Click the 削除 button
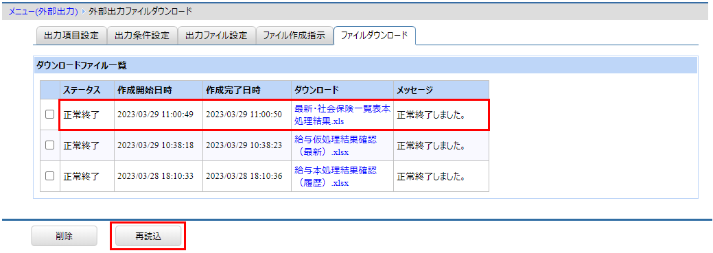The width and height of the screenshot is (713, 253). pyautogui.click(x=64, y=236)
